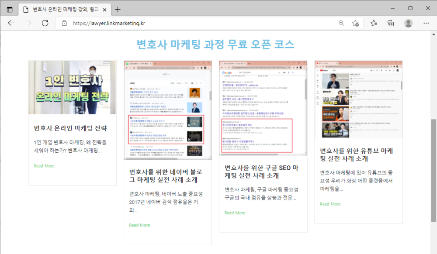The width and height of the screenshot is (437, 254).
Task: Click the 1인 변호사 온라인 마케팅 전략 thumbnail
Action: coord(72,87)
